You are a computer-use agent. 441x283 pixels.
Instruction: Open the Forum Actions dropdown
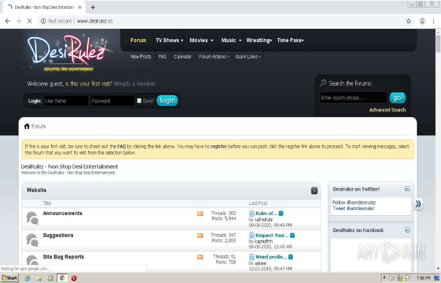(214, 57)
